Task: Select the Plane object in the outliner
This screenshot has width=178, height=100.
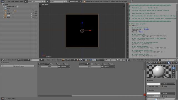Action: (x=8, y=17)
